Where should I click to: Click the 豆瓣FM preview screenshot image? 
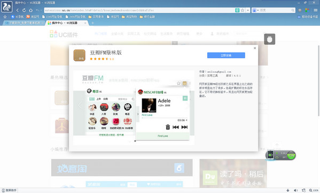click(134, 108)
